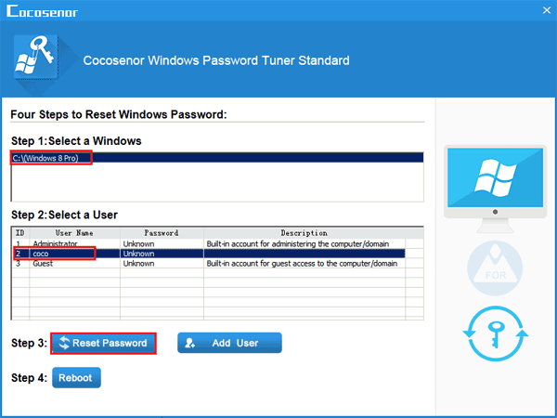Click the guest access description cell
The image size is (557, 418).
tap(304, 264)
